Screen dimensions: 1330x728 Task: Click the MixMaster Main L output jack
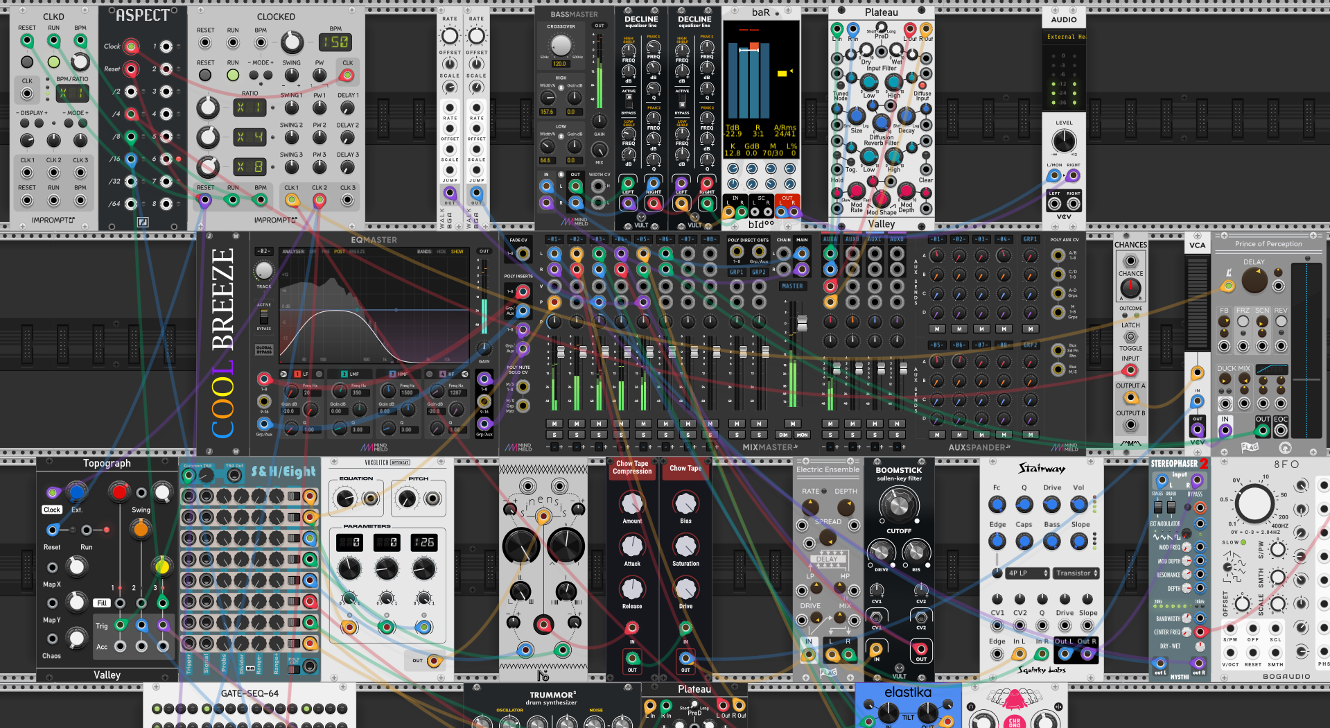tap(802, 253)
